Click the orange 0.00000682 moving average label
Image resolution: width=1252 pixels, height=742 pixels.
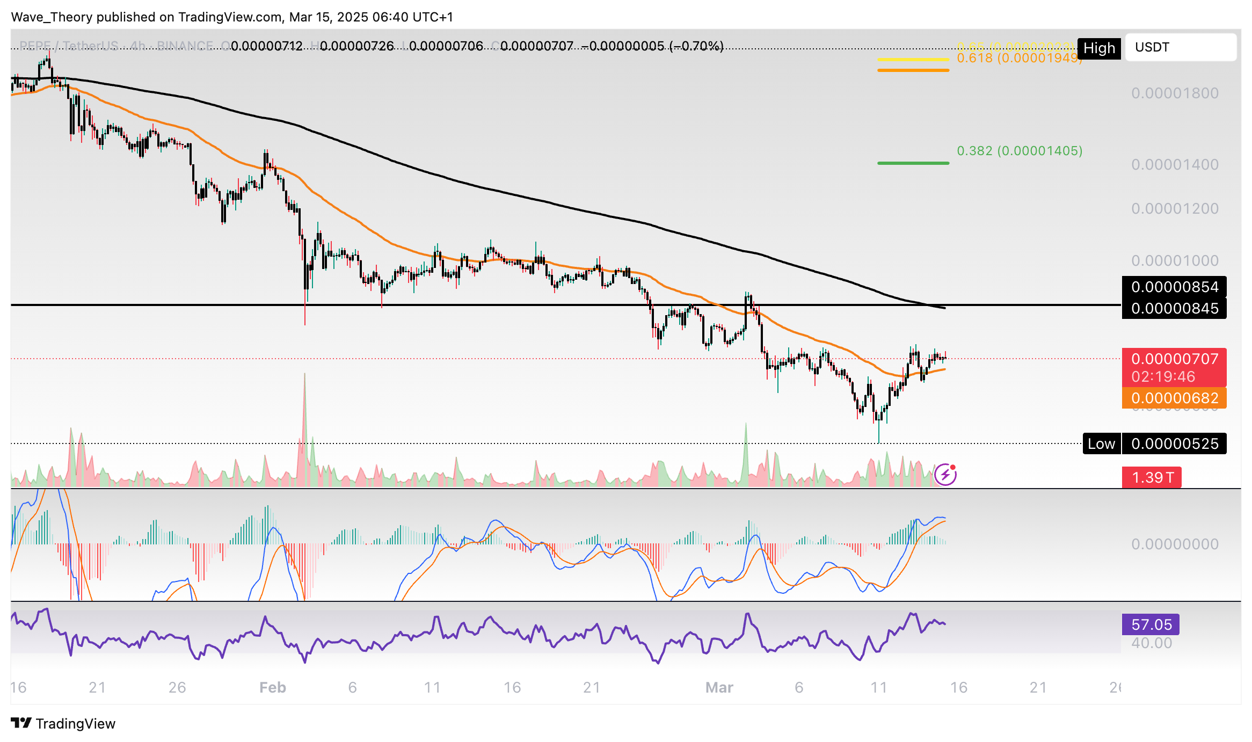(x=1174, y=398)
